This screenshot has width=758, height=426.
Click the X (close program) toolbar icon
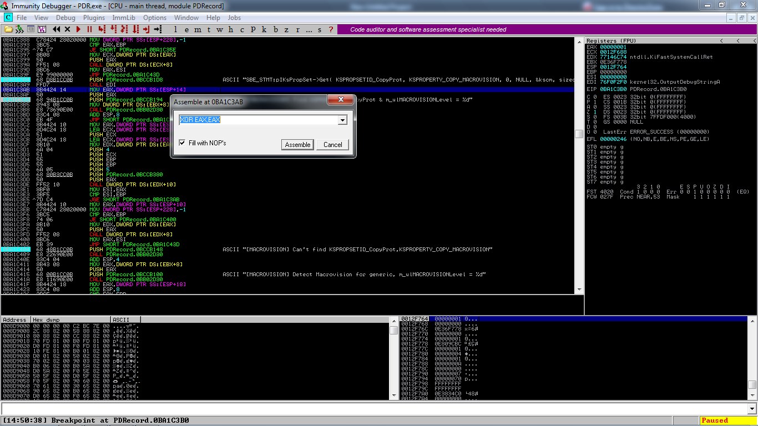click(67, 29)
